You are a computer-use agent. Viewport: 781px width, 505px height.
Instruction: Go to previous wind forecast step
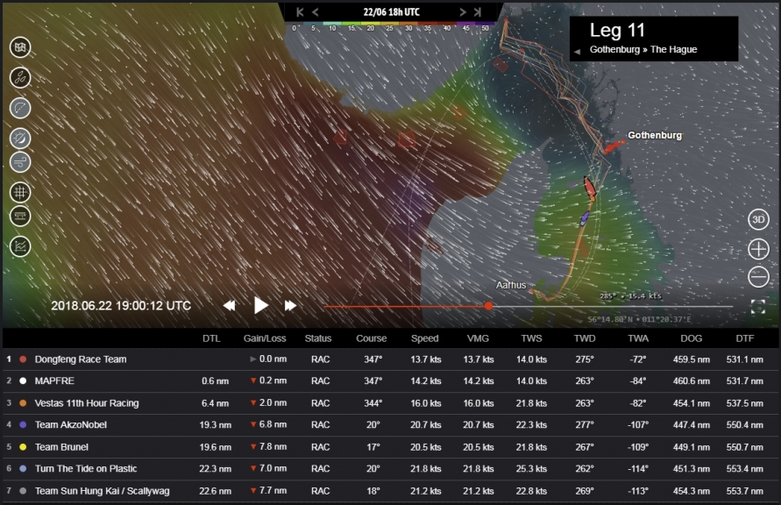pyautogui.click(x=316, y=12)
